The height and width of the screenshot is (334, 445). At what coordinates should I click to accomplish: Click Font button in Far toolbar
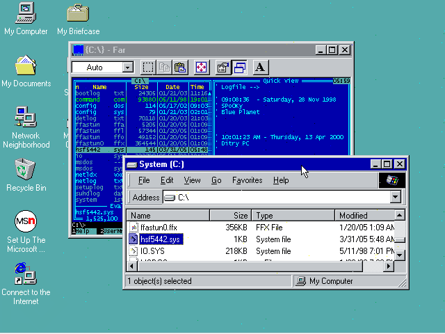(x=260, y=67)
